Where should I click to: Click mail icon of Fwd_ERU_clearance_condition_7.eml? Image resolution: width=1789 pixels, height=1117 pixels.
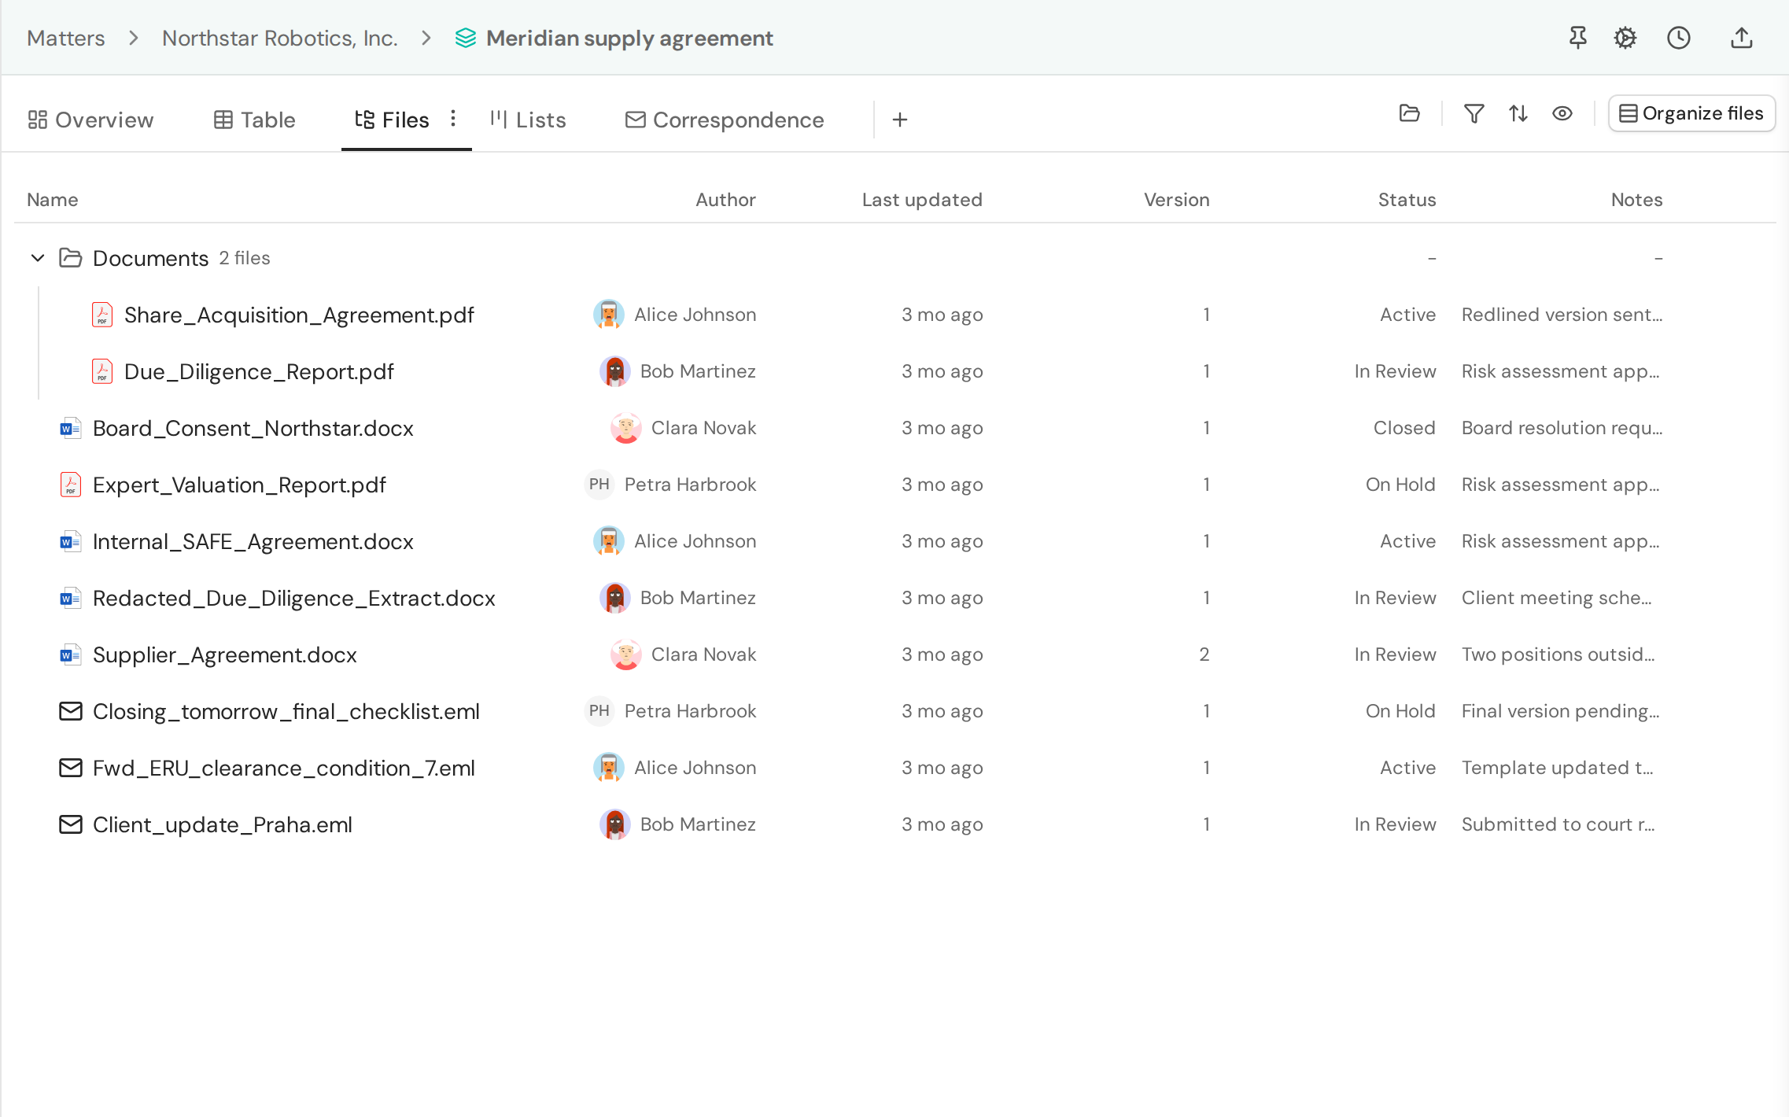[71, 768]
